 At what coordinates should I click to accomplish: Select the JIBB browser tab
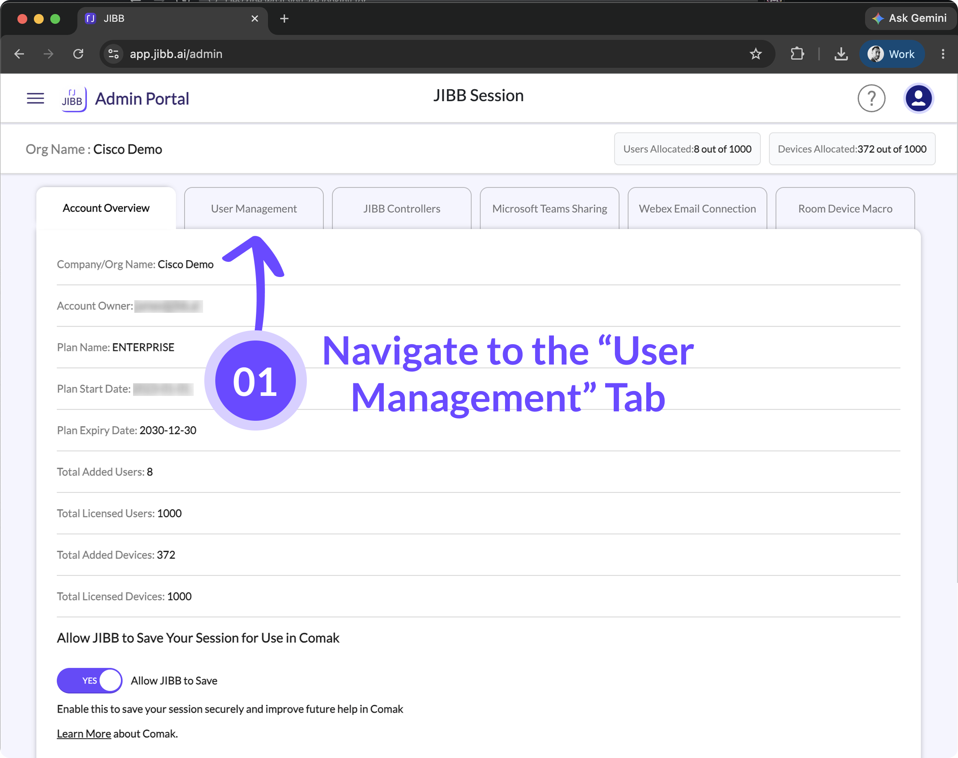point(173,19)
